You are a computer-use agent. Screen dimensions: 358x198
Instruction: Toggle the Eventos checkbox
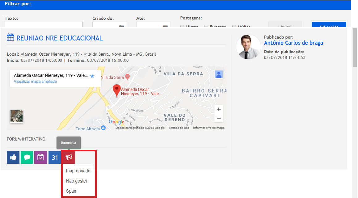206,27
